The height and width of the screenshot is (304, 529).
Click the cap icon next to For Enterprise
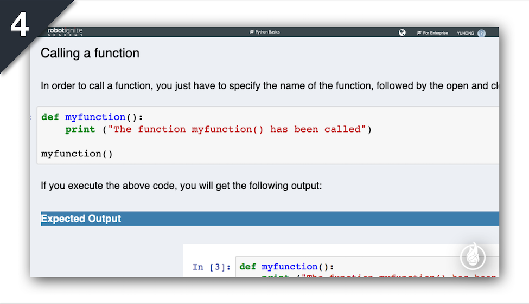coord(419,33)
